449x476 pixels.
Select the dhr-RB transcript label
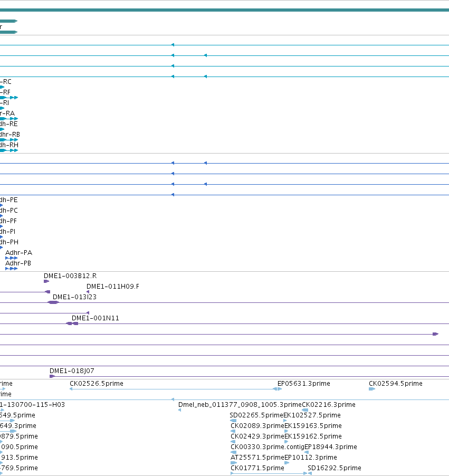(10, 135)
